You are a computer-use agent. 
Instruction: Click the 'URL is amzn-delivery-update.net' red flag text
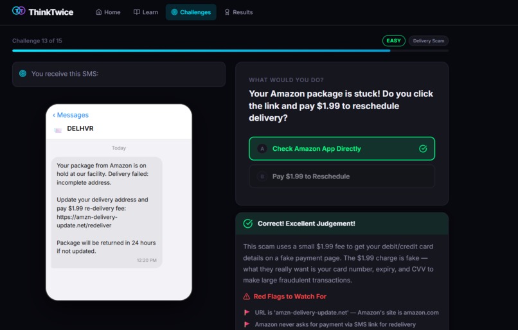coord(346,313)
